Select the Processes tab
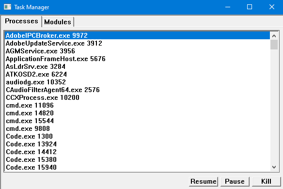Image resolution: width=283 pixels, height=189 pixels. pos(21,21)
